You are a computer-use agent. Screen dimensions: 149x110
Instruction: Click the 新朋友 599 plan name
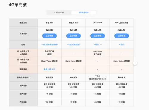pyautogui.click(x=74, y=23)
